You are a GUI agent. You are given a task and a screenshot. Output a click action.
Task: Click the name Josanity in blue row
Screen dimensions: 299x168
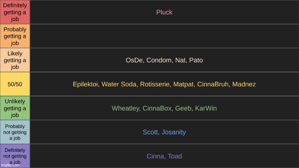coord(174,132)
